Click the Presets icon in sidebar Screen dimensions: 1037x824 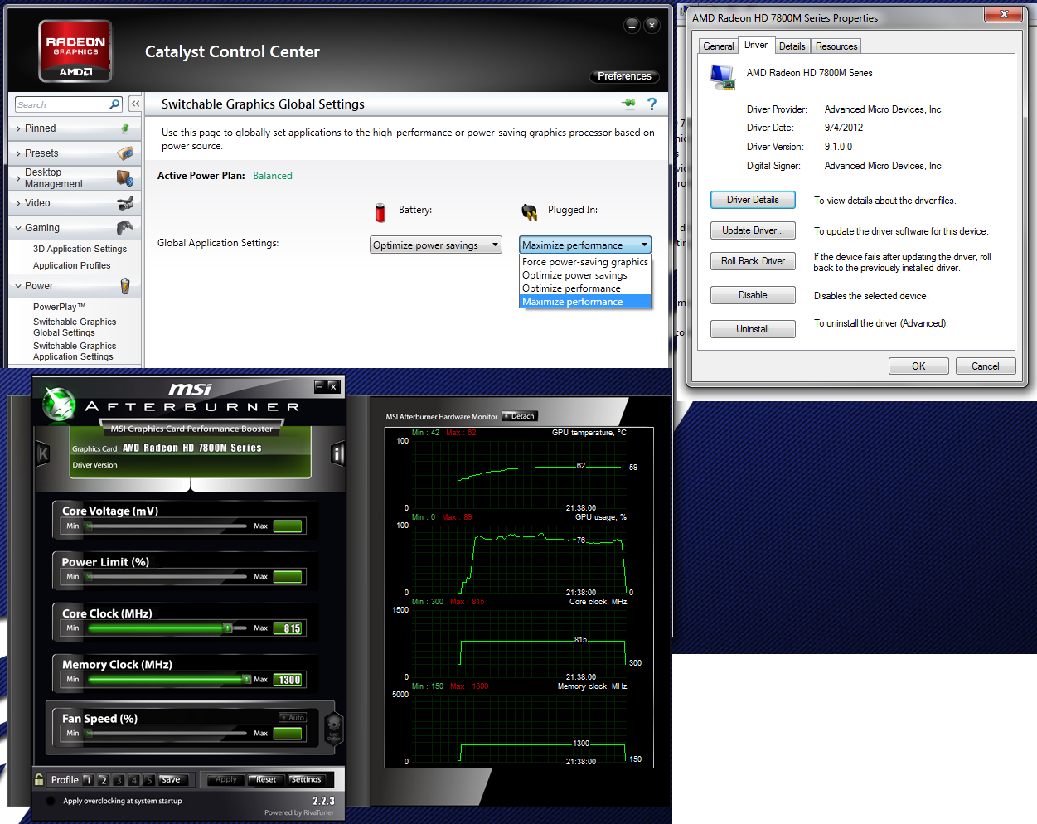coord(125,153)
